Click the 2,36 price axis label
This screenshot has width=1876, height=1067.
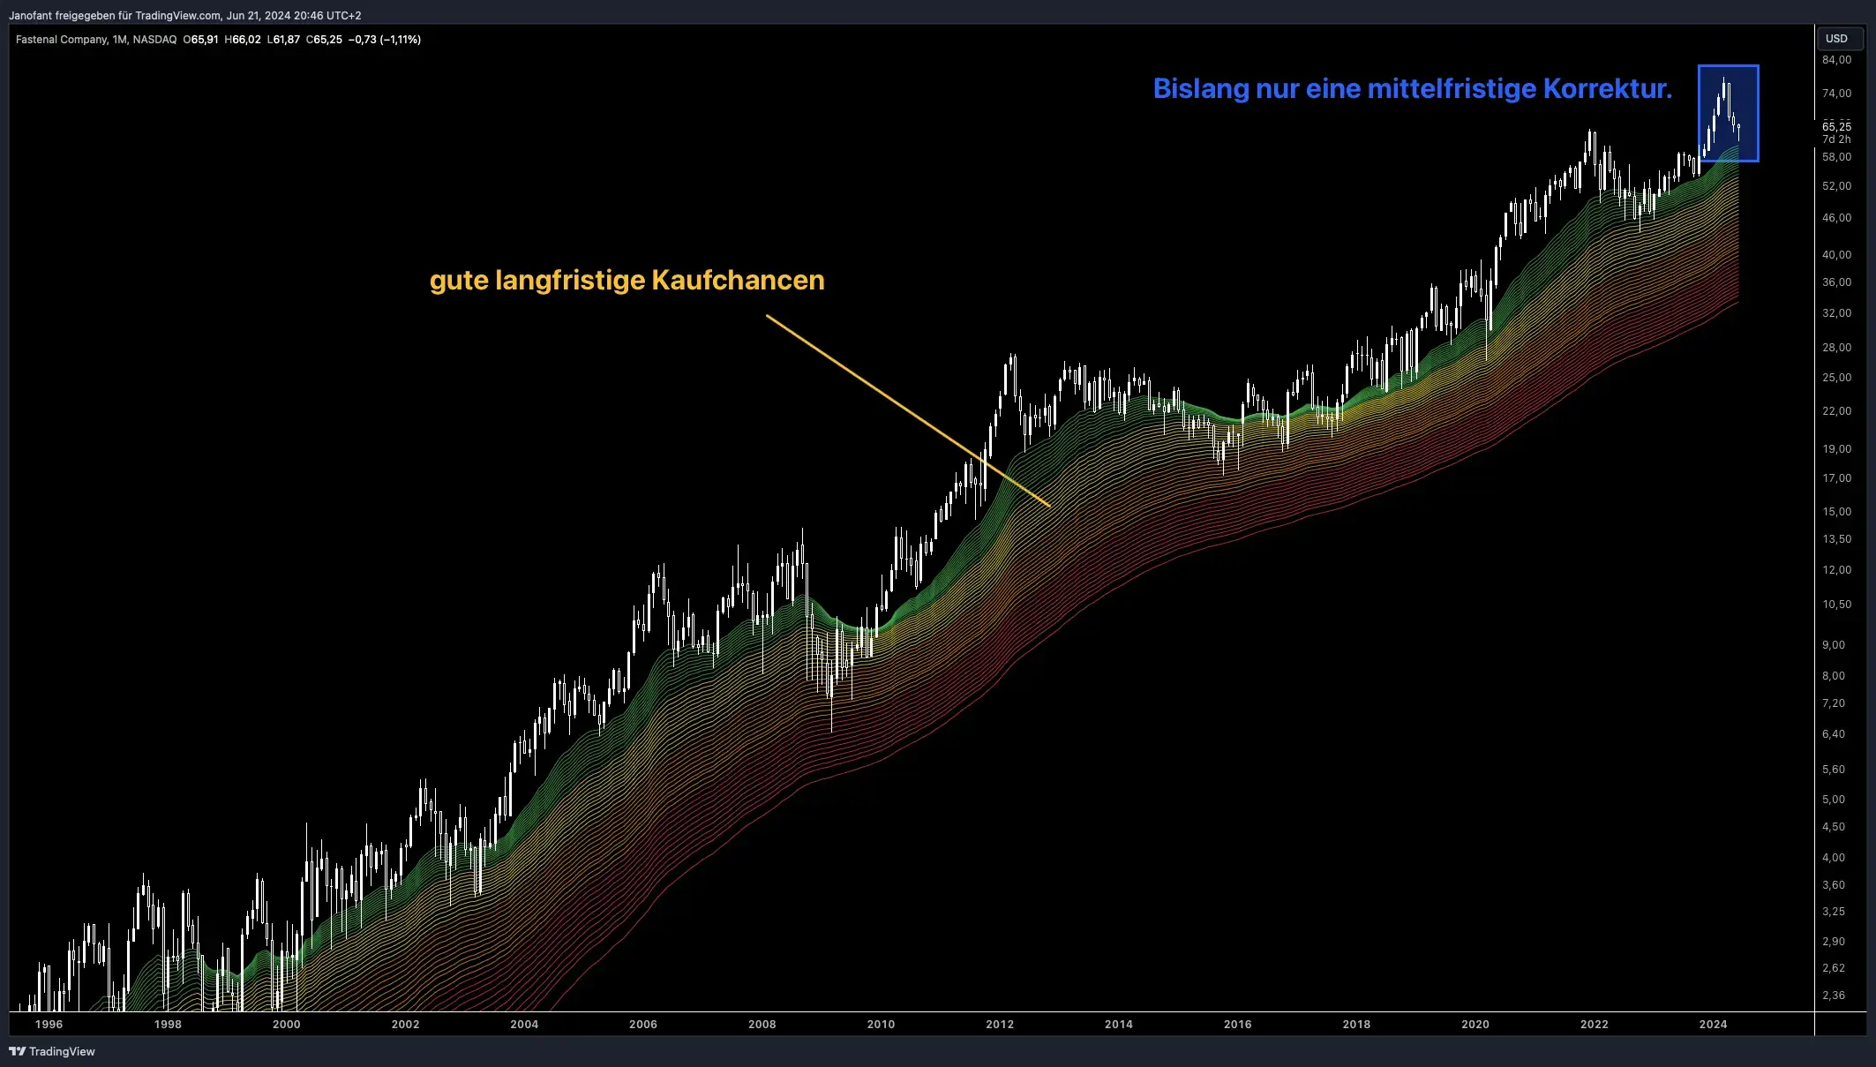click(x=1833, y=996)
